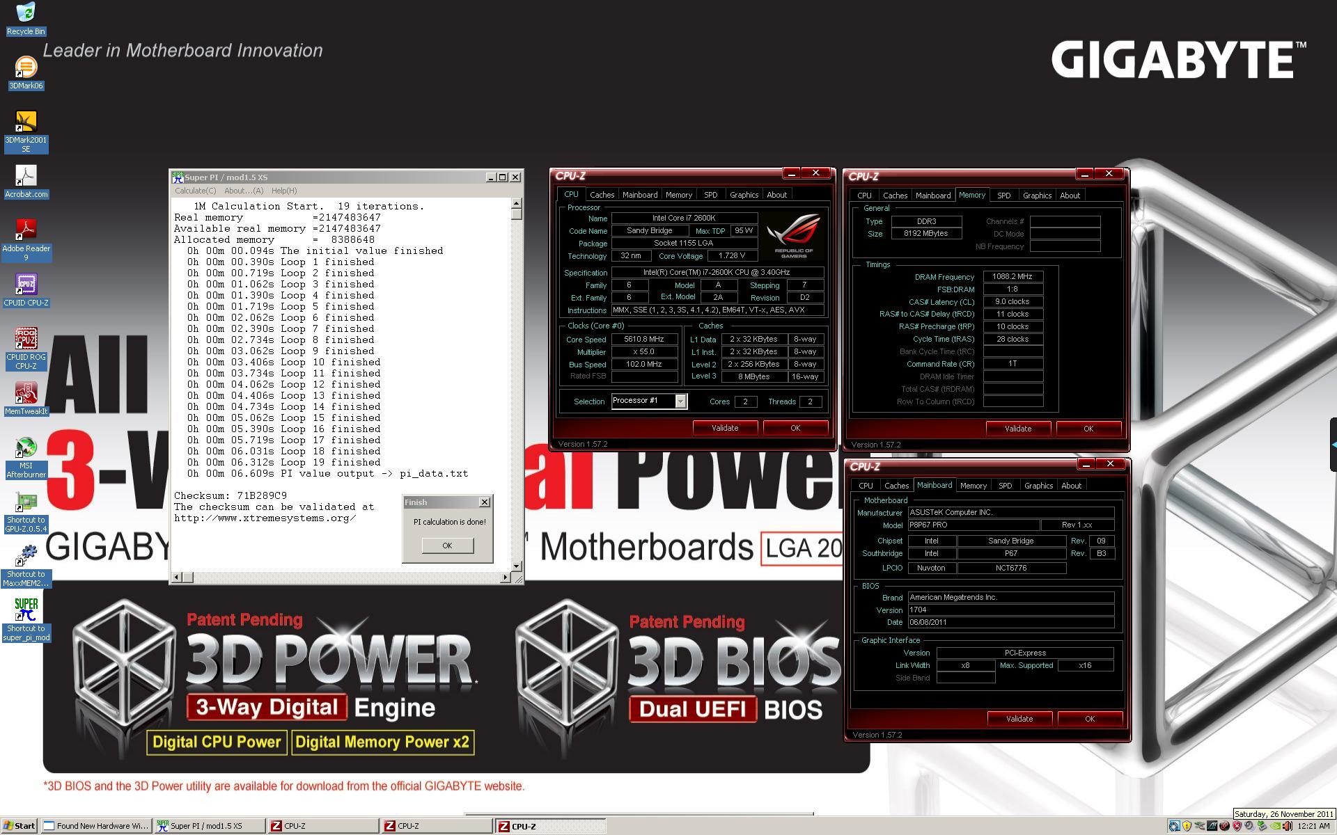Click Super PI horizontal scrollbar left arrow
The height and width of the screenshot is (835, 1337).
177,578
